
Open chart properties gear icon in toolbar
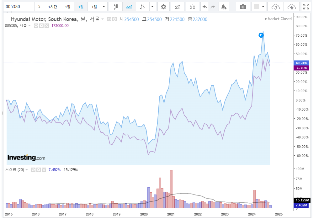(163, 7)
